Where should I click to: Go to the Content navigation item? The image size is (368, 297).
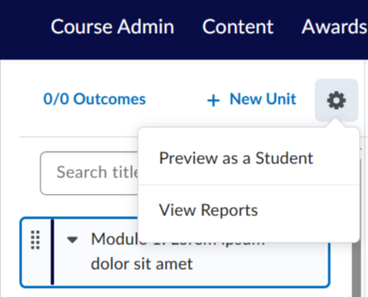pyautogui.click(x=238, y=26)
